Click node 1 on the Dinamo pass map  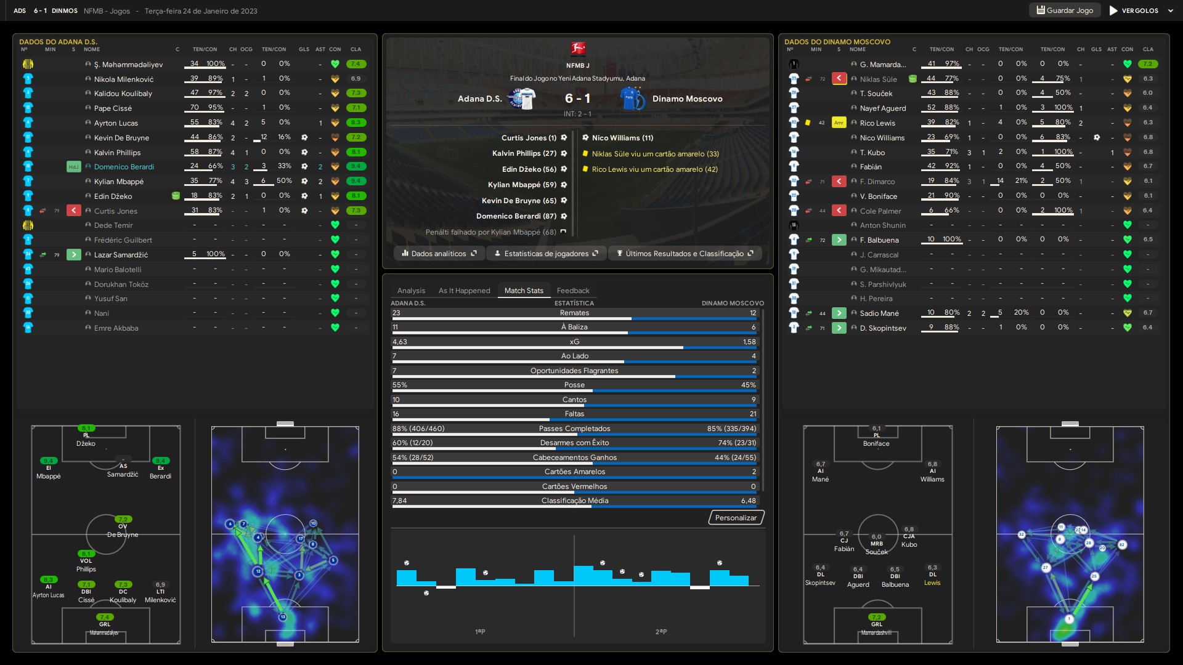pos(1069,619)
